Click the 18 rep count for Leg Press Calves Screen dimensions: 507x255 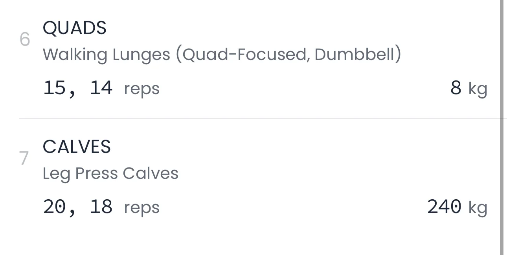click(x=101, y=207)
